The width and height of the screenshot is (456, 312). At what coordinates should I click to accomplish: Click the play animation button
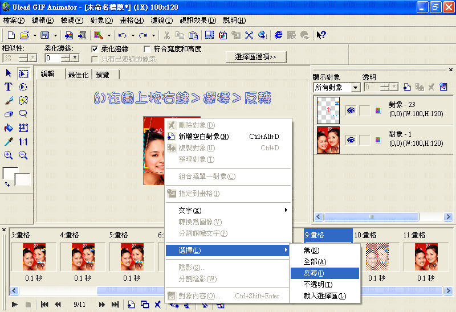tap(15, 304)
